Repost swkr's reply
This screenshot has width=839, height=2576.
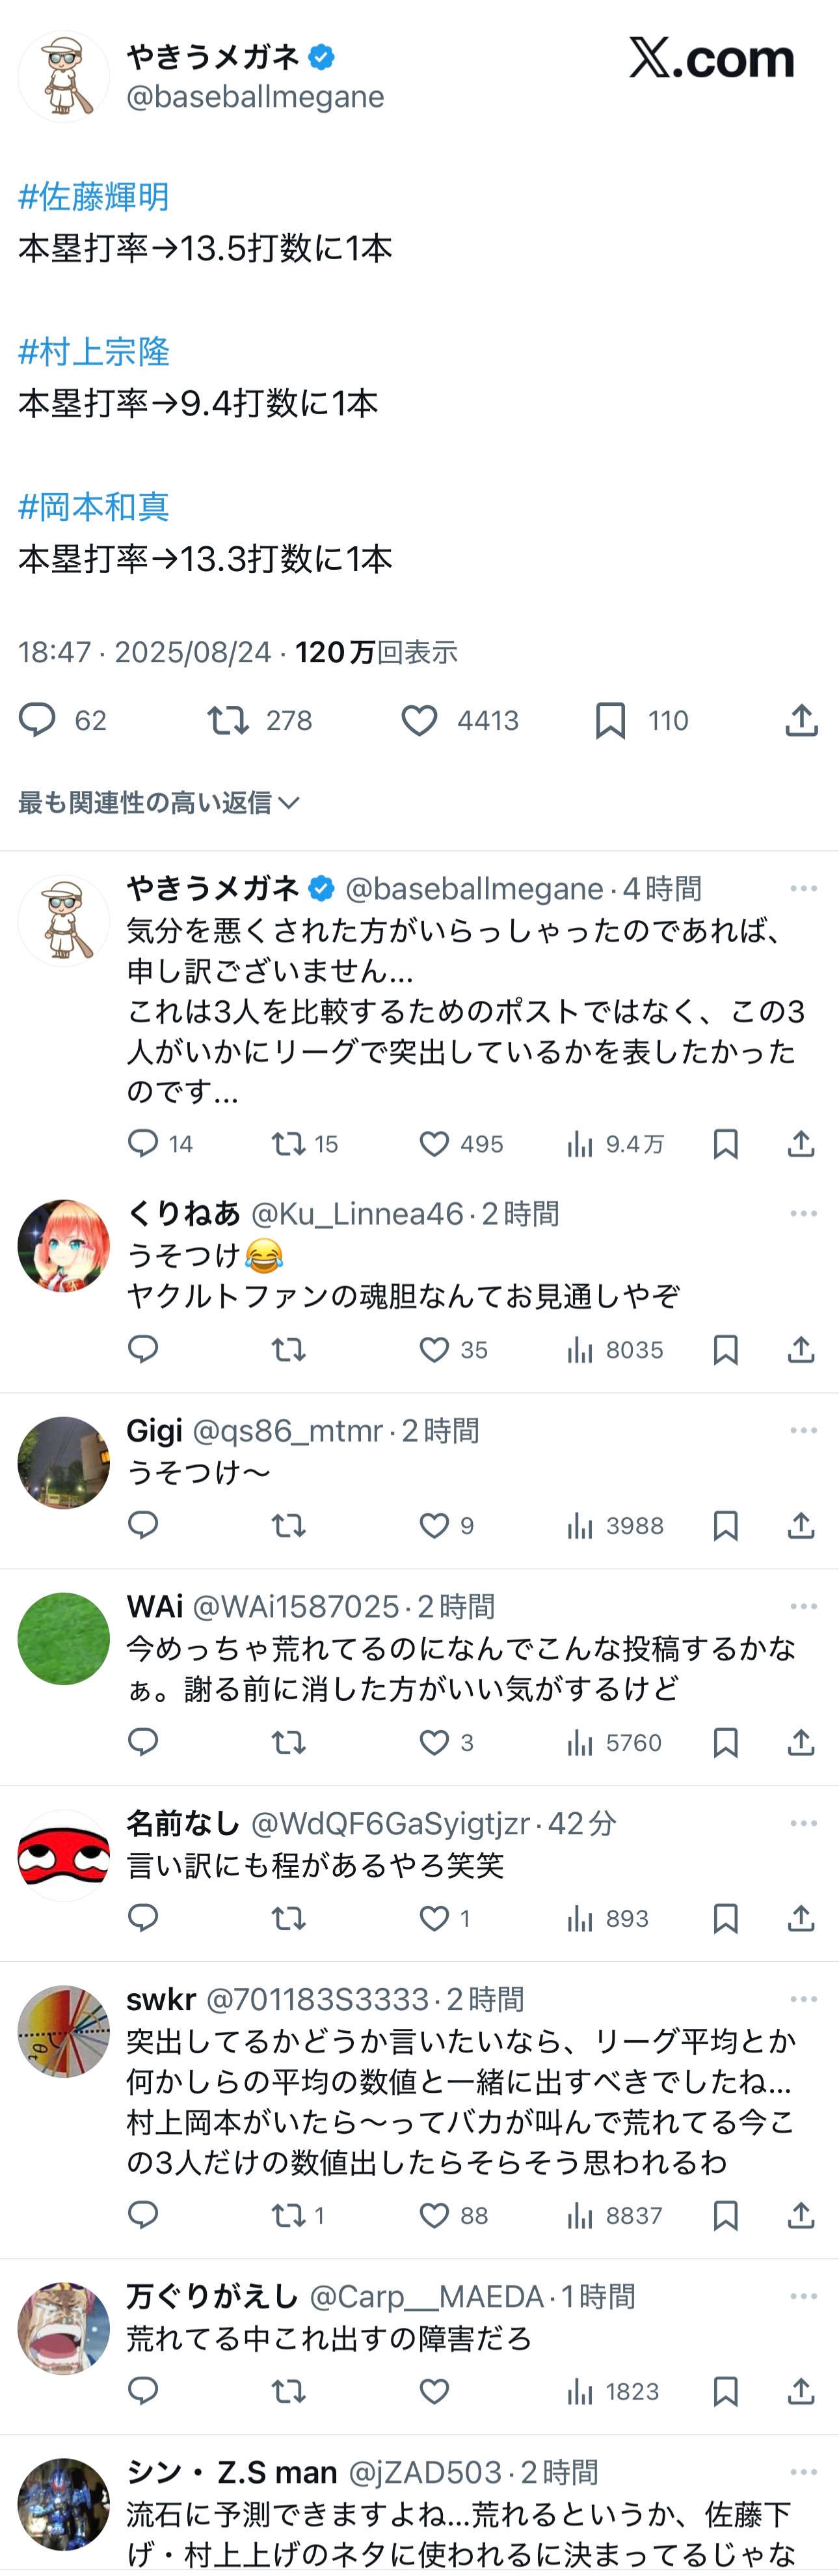click(289, 2215)
